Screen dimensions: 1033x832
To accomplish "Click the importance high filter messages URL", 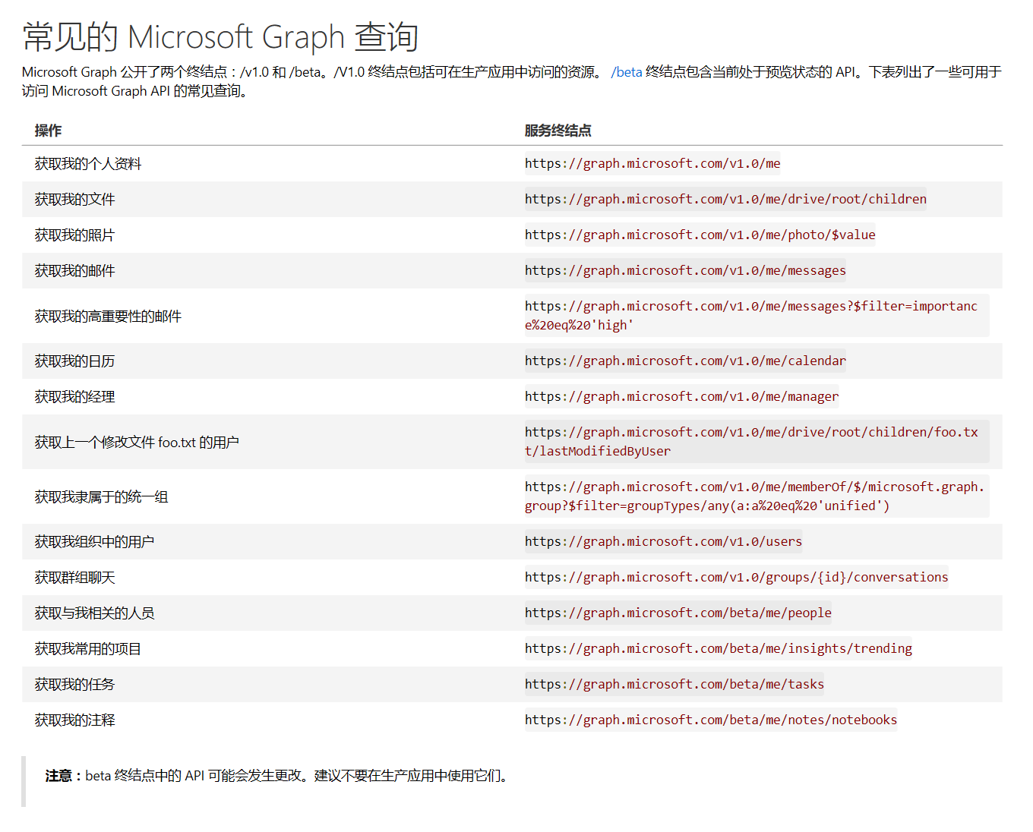I will [750, 315].
